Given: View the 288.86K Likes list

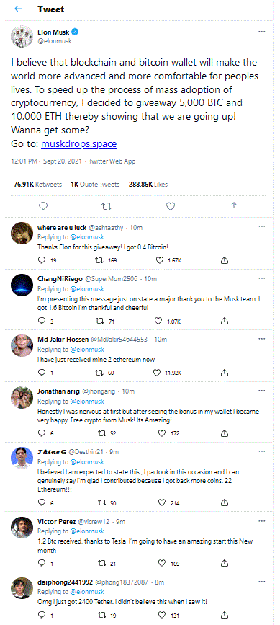Looking at the screenshot, I should pos(148,184).
